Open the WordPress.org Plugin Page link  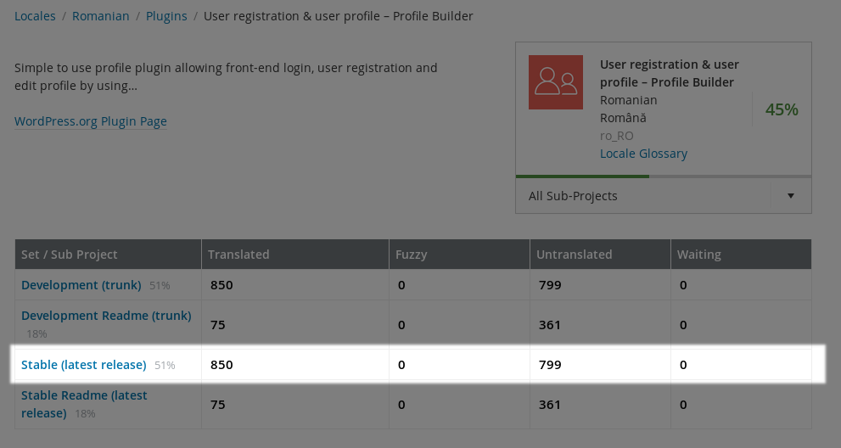pos(91,121)
